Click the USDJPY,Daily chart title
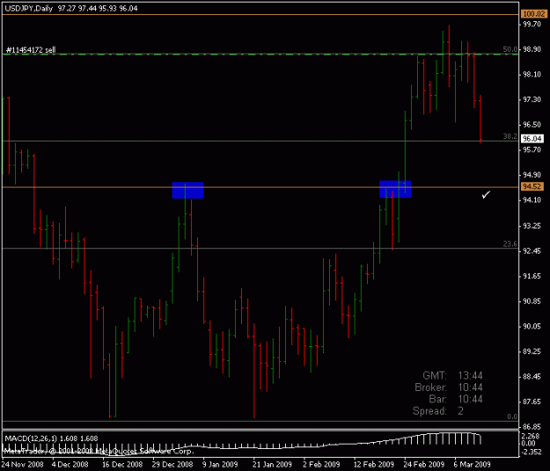Image resolution: width=550 pixels, height=471 pixels. 28,9
